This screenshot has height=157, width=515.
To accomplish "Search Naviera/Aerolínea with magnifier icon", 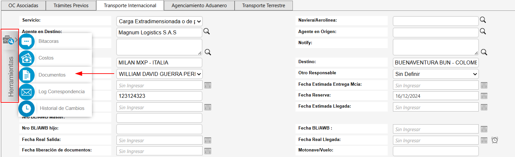I will 483,20.
